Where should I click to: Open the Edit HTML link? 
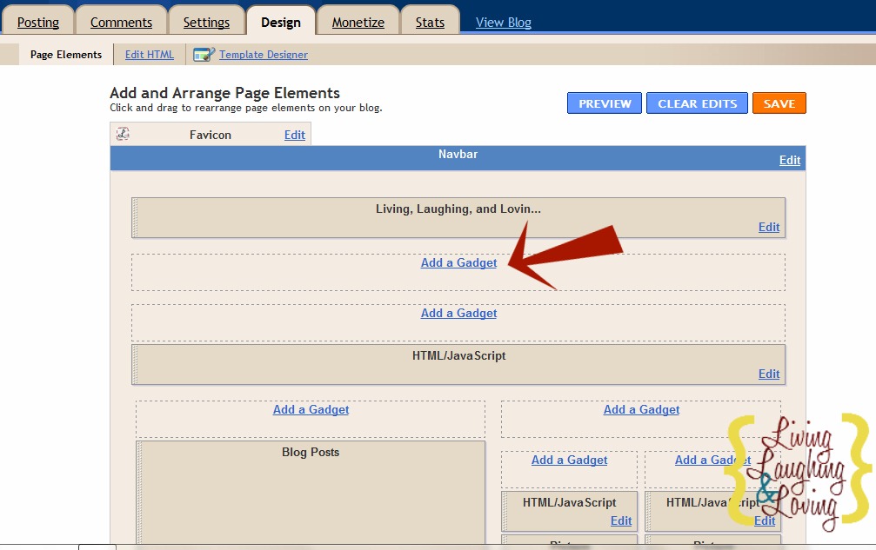(149, 55)
